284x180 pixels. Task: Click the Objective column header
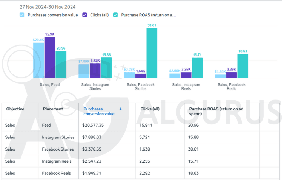(15, 109)
